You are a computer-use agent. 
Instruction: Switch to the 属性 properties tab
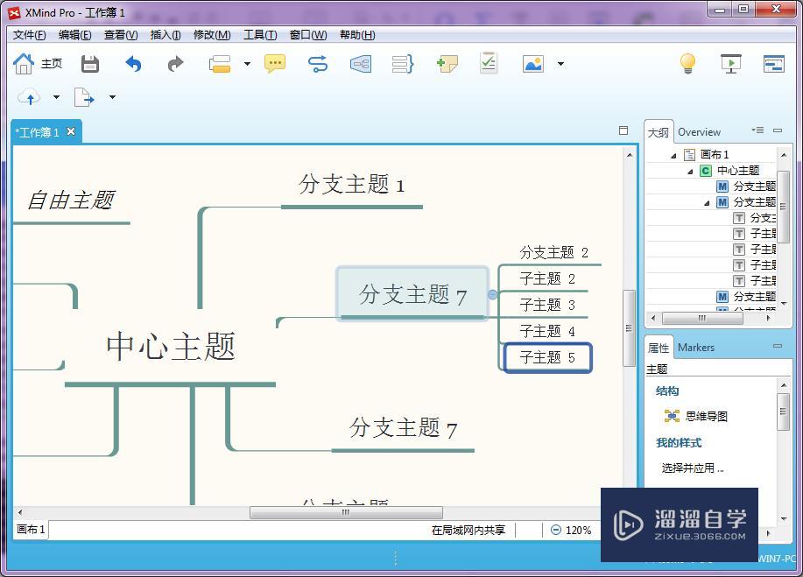coord(659,348)
